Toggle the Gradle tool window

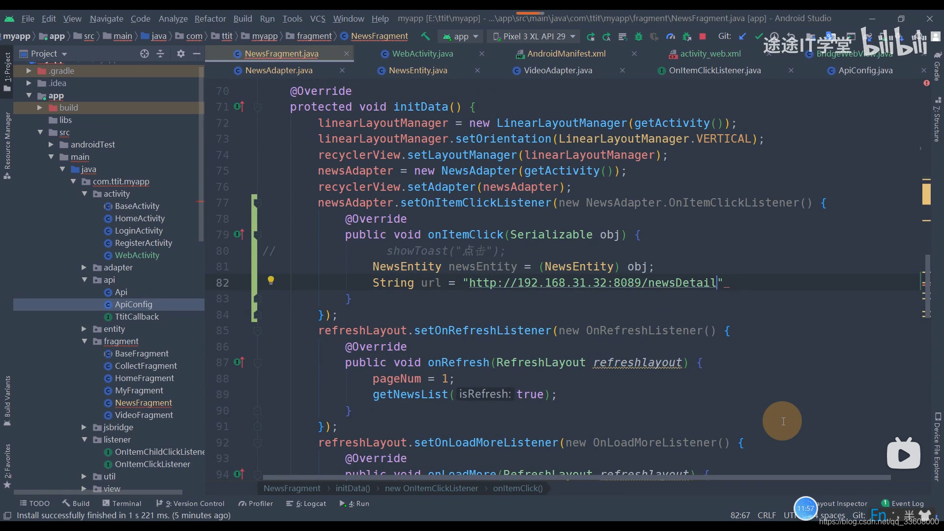tap(937, 66)
